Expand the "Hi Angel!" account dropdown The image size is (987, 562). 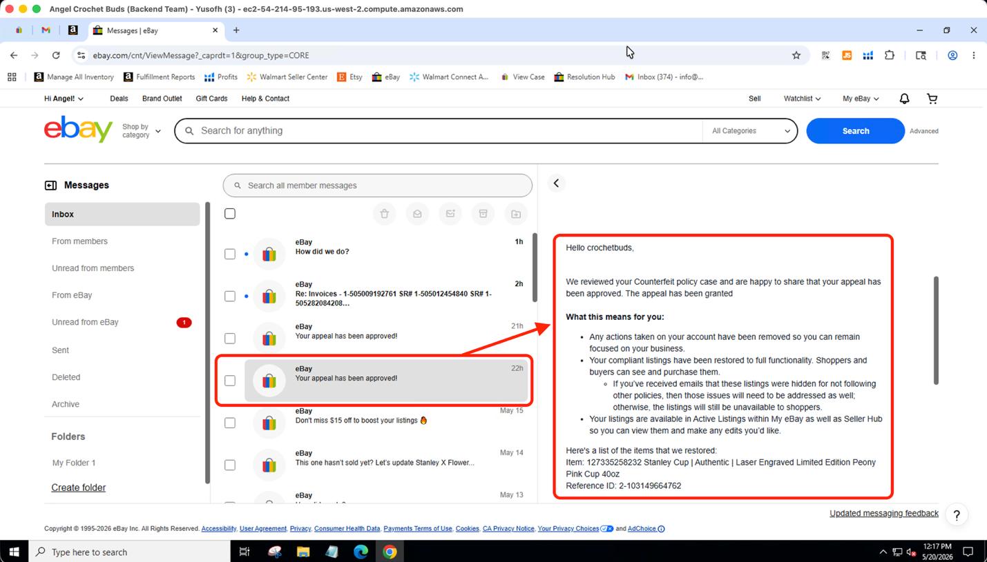(64, 99)
